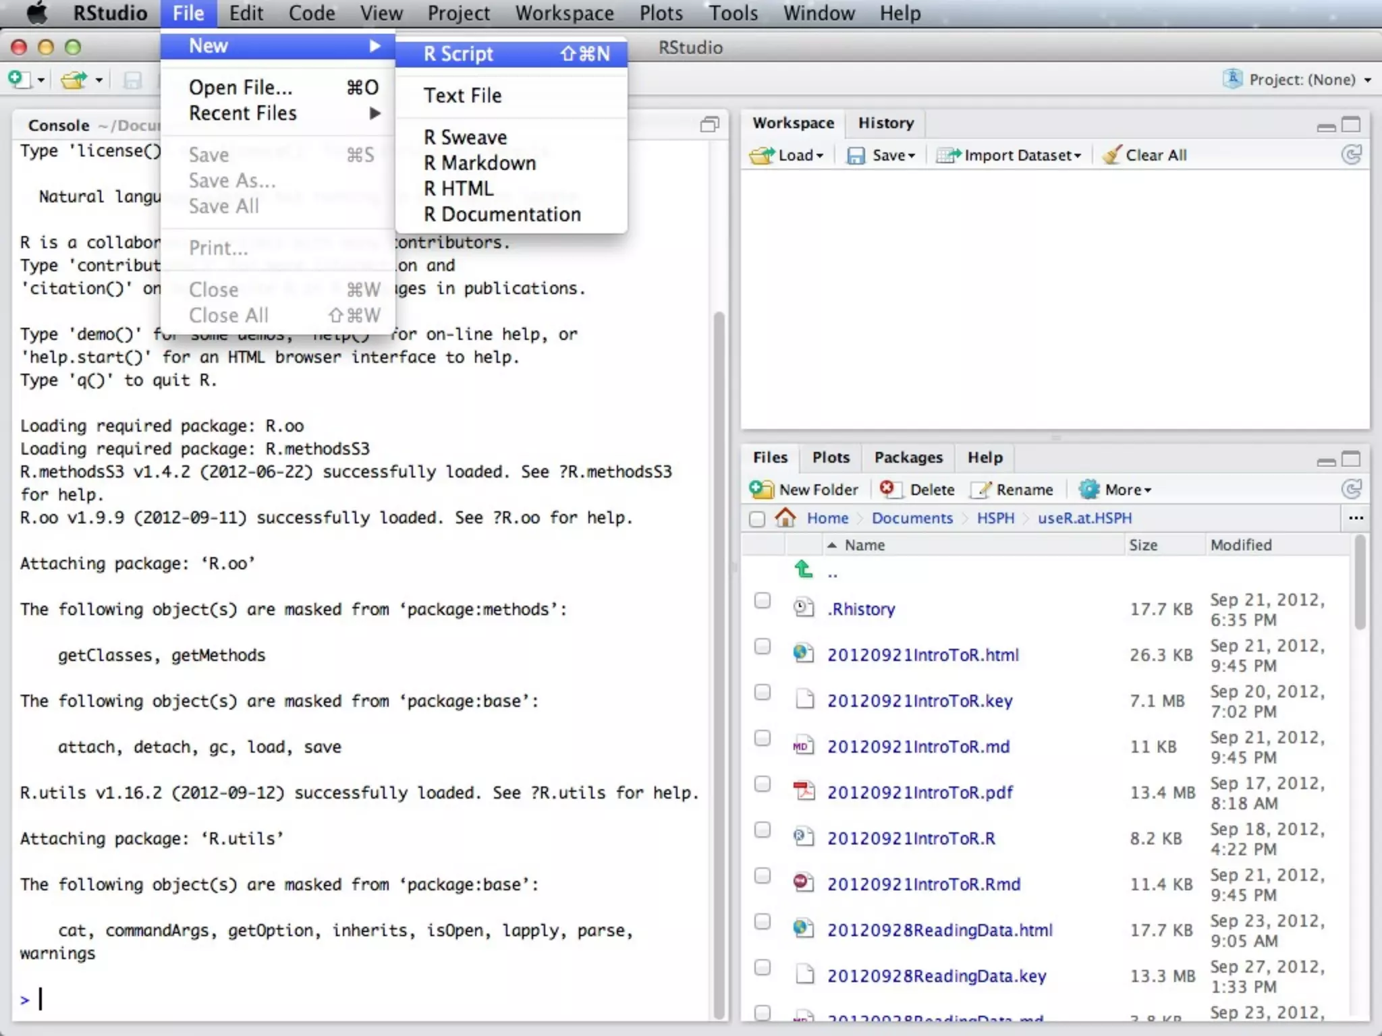Restore the console pane via its window icon
The height and width of the screenshot is (1036, 1382).
click(x=709, y=124)
